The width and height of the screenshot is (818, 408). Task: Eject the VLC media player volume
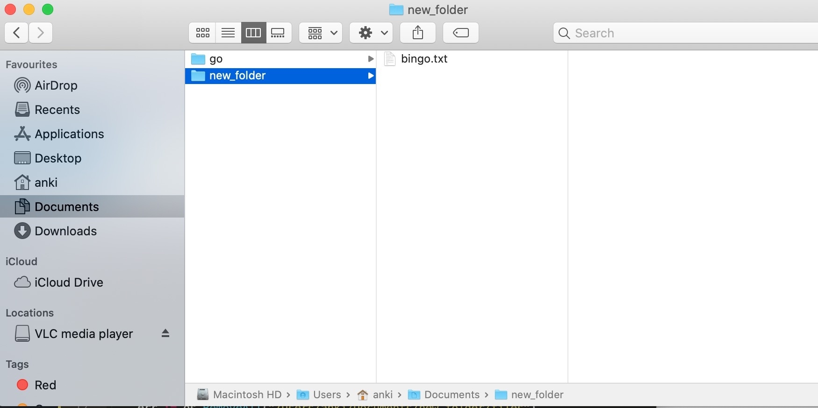[x=165, y=333]
